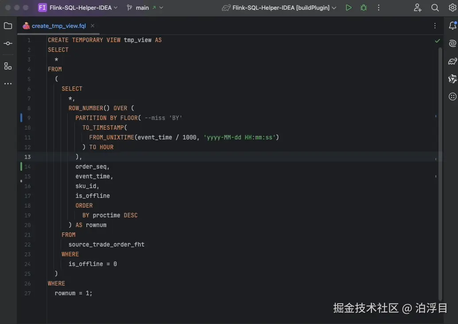This screenshot has height=324, width=458.
Task: Click the 'FROM_UNIXTIME' function name
Action: tap(112, 138)
